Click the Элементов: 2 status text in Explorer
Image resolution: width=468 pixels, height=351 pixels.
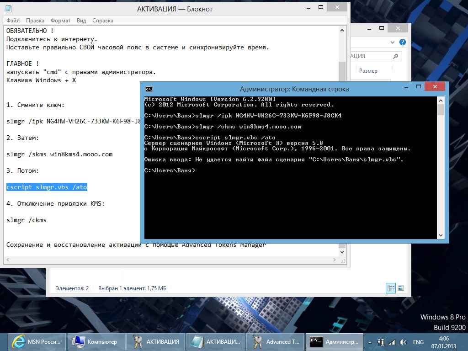point(72,288)
